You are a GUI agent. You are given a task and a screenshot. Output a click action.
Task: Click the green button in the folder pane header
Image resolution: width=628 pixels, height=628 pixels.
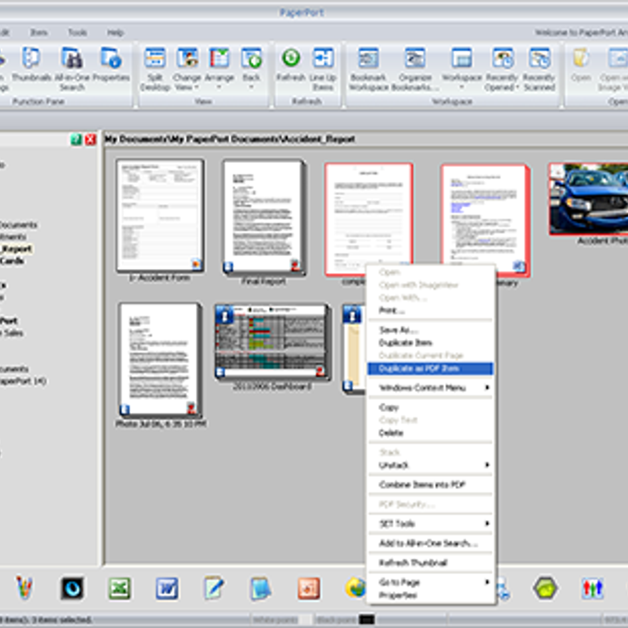click(76, 139)
